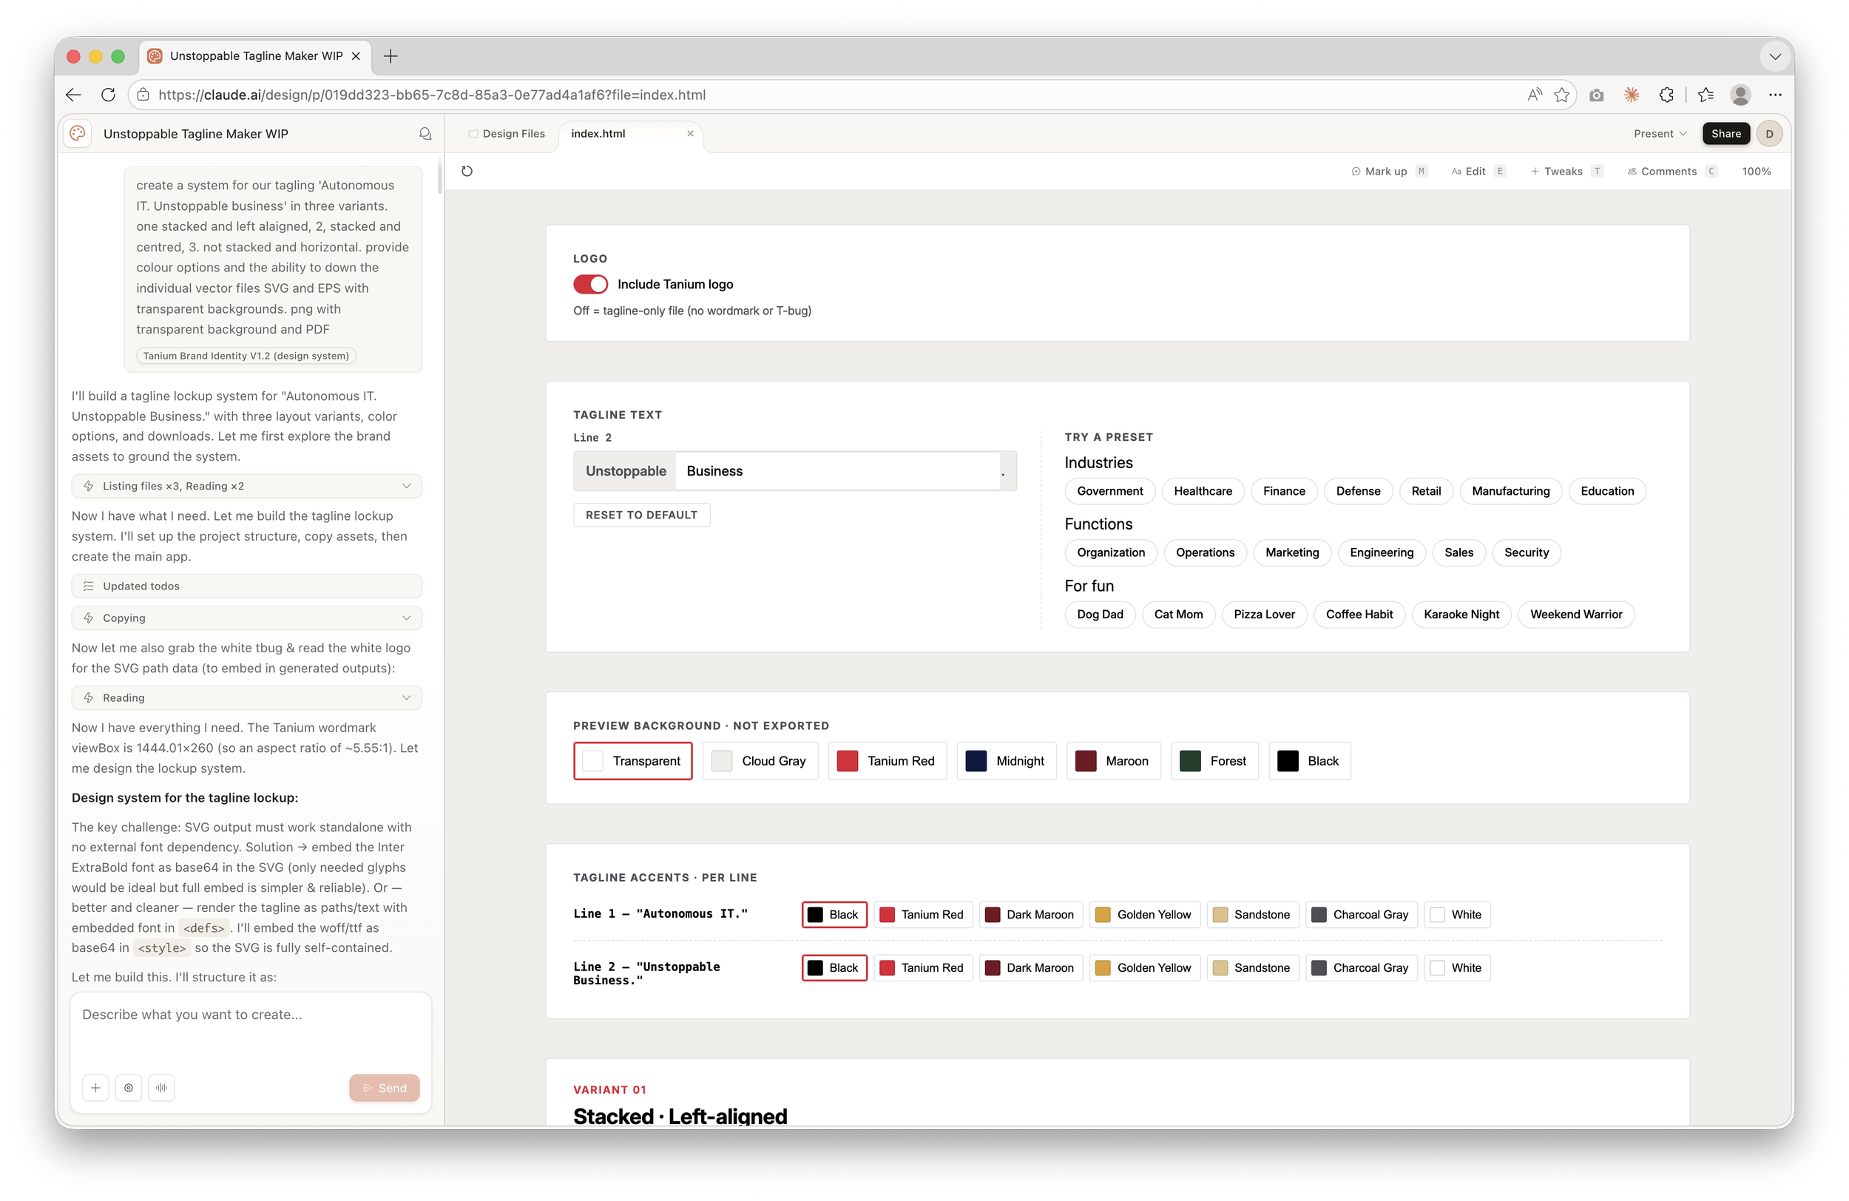The height and width of the screenshot is (1201, 1849).
Task: Apply the Engineering preset
Action: coord(1382,552)
